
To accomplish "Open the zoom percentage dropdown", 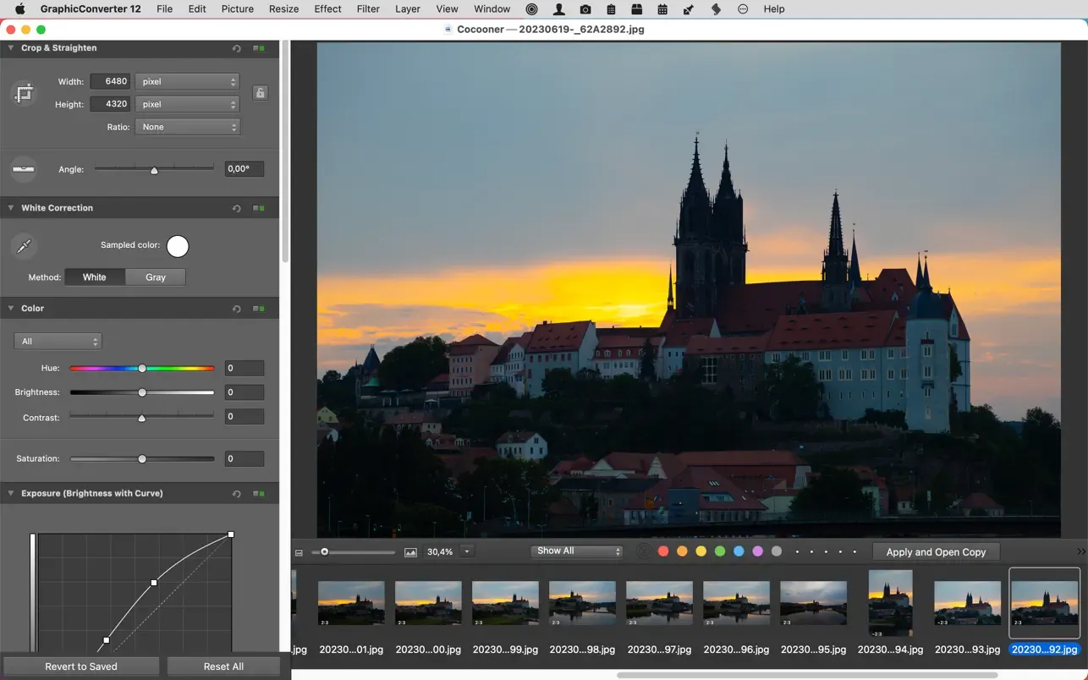I will pyautogui.click(x=466, y=552).
